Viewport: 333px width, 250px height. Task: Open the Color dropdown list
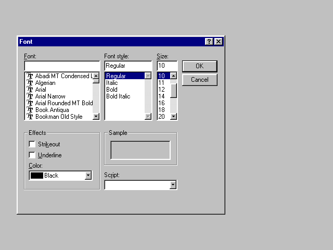tap(88, 176)
